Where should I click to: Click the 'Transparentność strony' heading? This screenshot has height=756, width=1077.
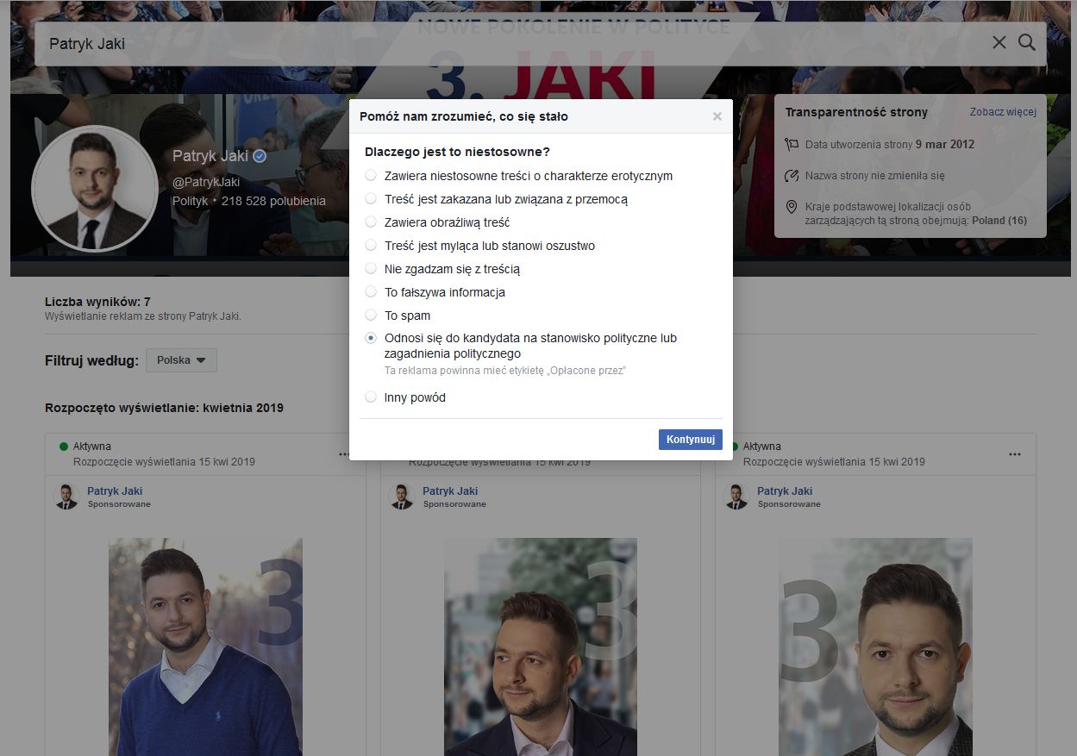pyautogui.click(x=856, y=112)
